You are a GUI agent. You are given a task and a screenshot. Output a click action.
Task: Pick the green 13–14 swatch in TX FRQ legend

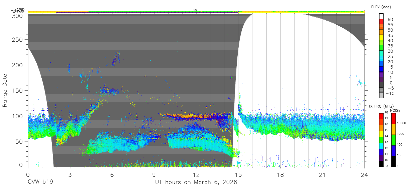(381, 140)
